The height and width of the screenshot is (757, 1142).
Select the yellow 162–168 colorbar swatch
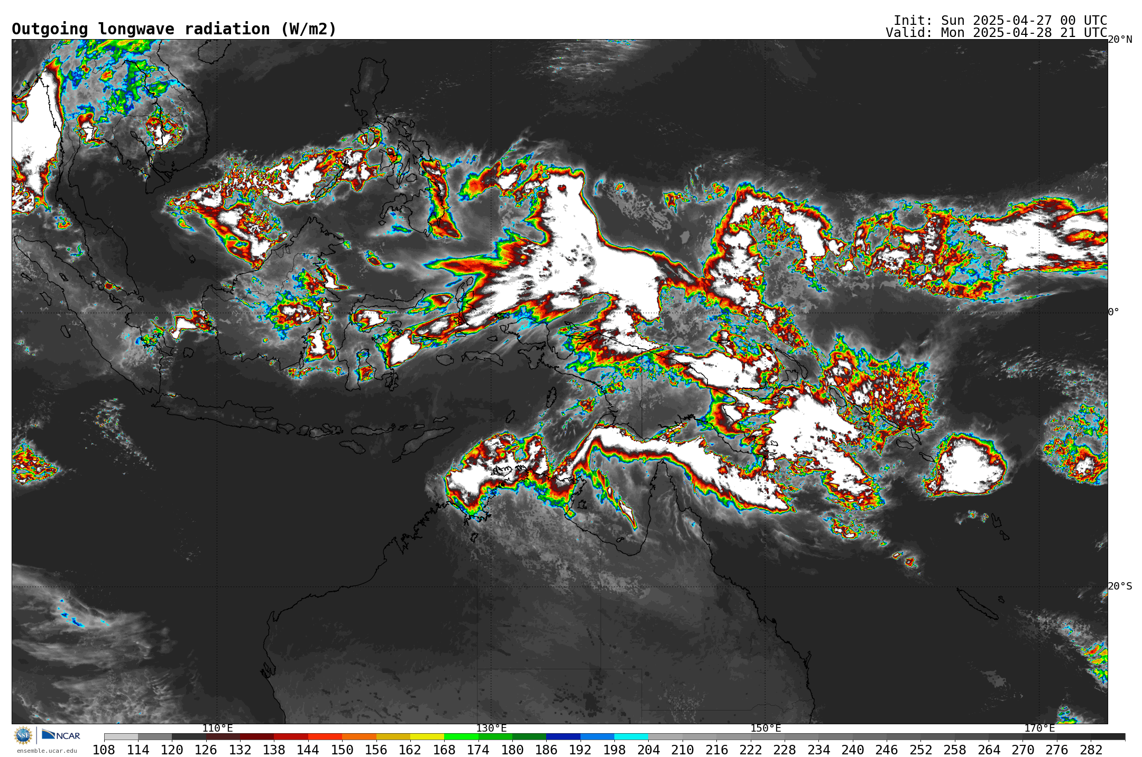tap(427, 736)
